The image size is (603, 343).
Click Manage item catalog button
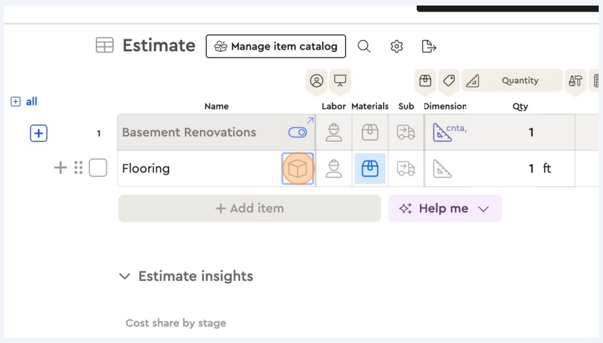[x=275, y=46]
